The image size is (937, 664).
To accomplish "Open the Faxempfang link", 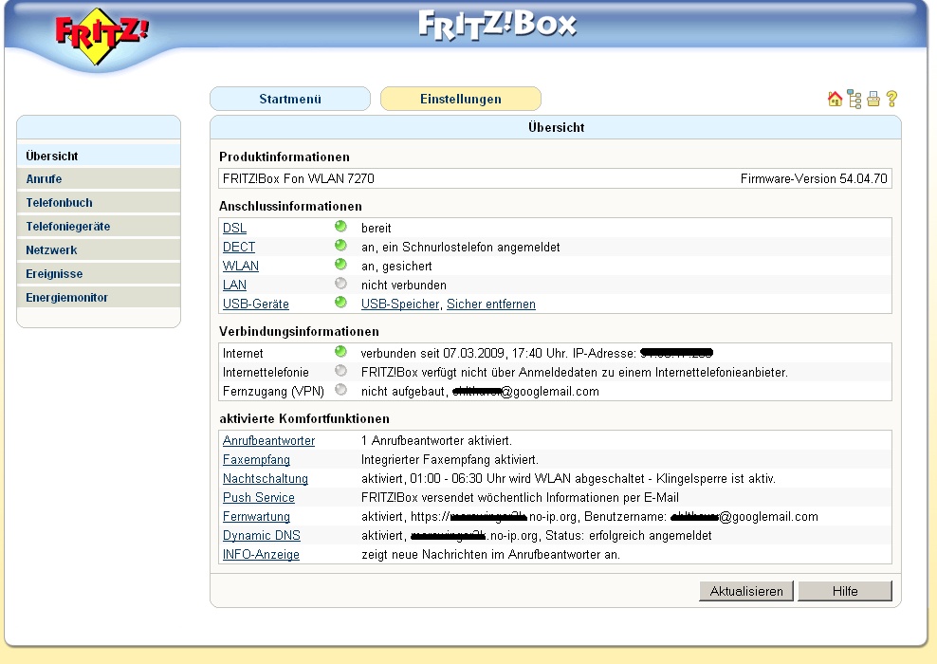I will click(256, 460).
